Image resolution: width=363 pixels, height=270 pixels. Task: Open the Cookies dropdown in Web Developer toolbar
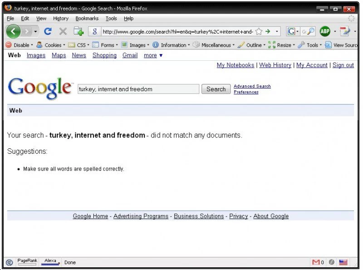point(51,45)
